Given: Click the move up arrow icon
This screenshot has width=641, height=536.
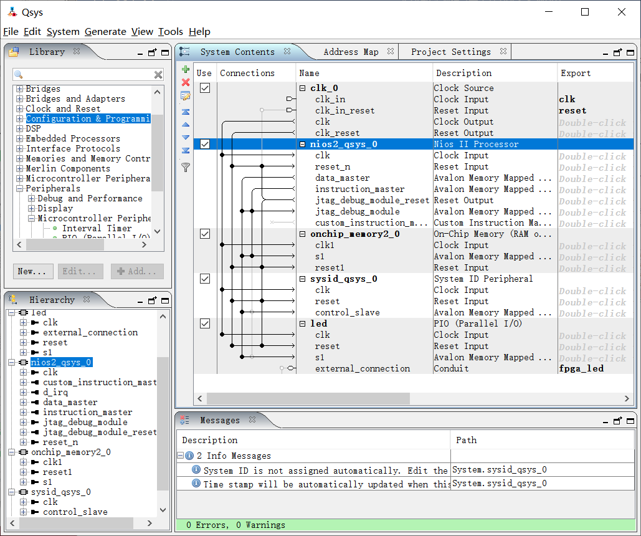Looking at the screenshot, I should 185,125.
